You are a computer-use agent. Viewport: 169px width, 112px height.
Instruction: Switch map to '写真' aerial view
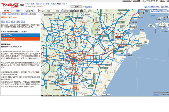point(57,11)
